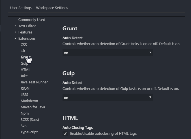Open Java Test Runner settings
This screenshot has width=191, height=139.
[34, 82]
